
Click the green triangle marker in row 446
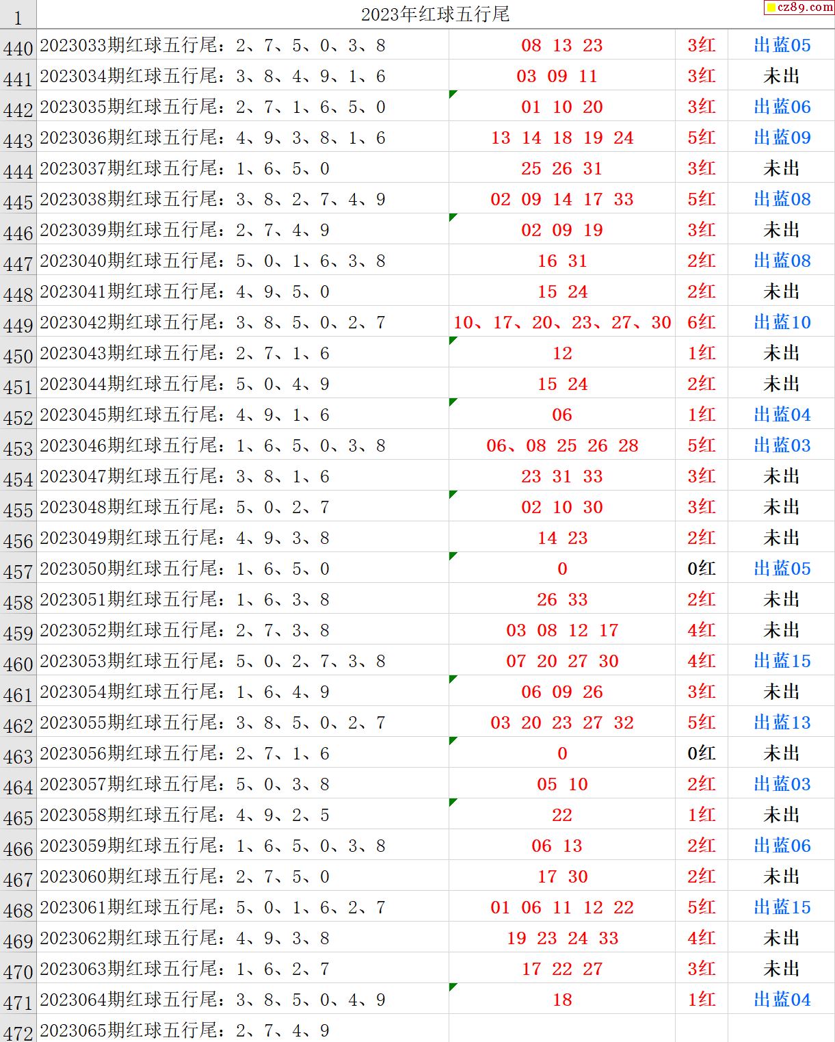pos(453,217)
